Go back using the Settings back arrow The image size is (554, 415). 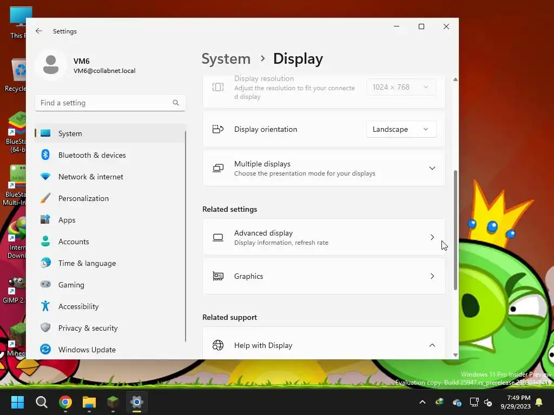click(39, 31)
